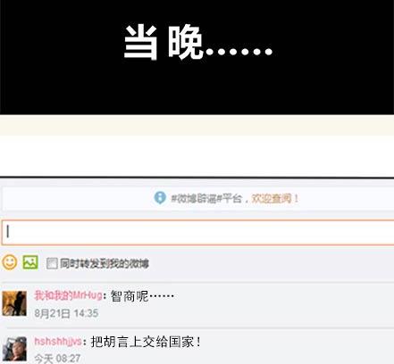Open avatar of 我和我的MrHug
Screen dimensions: 394x364
14,303
